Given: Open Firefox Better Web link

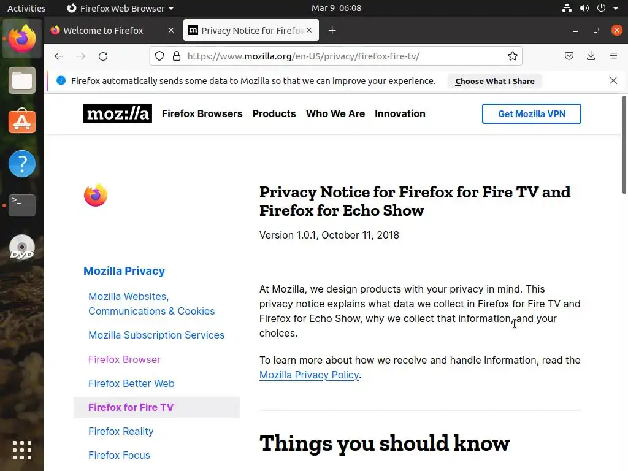Looking at the screenshot, I should click(131, 383).
